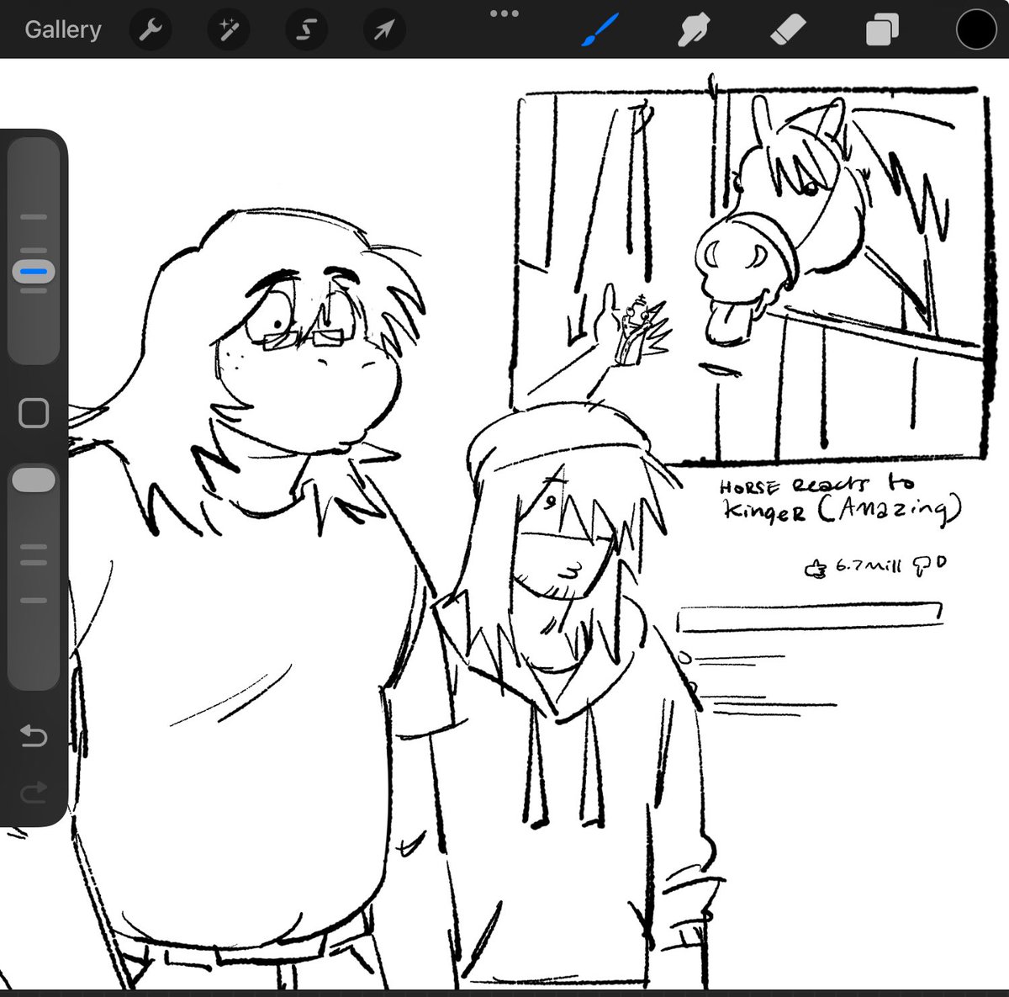Screen dimensions: 1009x997
Task: Tap redo on the sidebar
Action: tap(33, 792)
